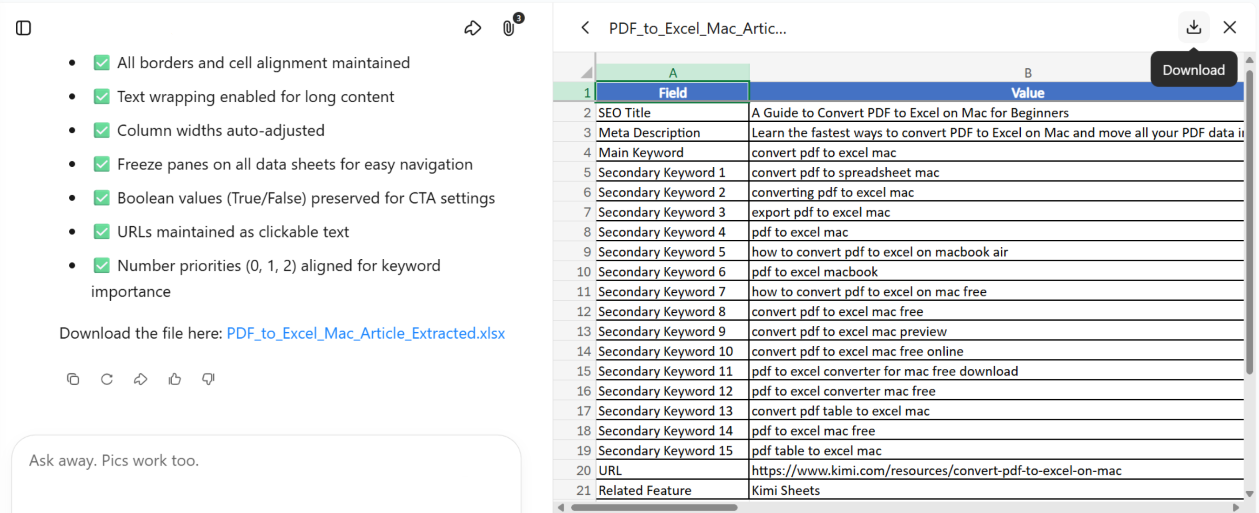The height and width of the screenshot is (513, 1259).
Task: Click the SEO Title cell
Action: tap(672, 113)
